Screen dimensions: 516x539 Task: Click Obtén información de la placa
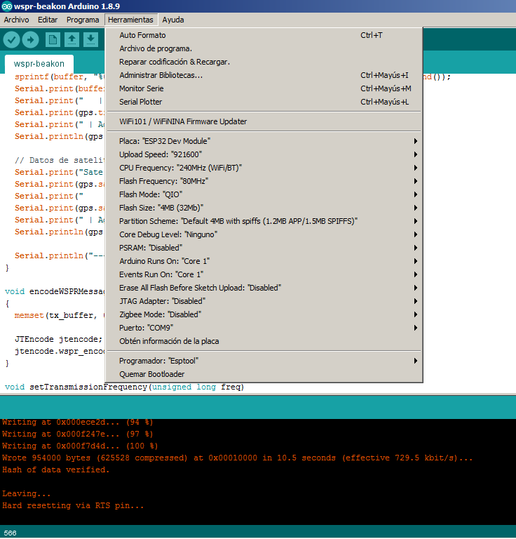pyautogui.click(x=169, y=341)
